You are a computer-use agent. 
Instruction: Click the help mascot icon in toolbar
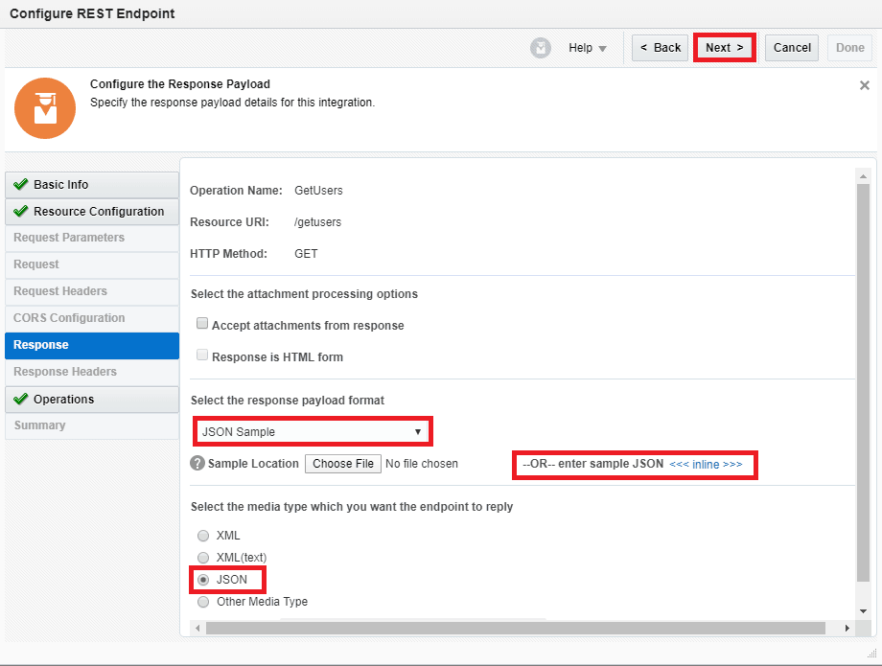542,48
